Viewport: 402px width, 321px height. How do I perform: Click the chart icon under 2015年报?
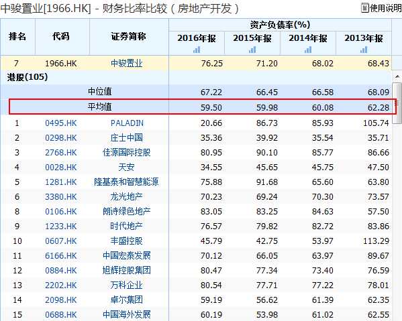(x=252, y=50)
